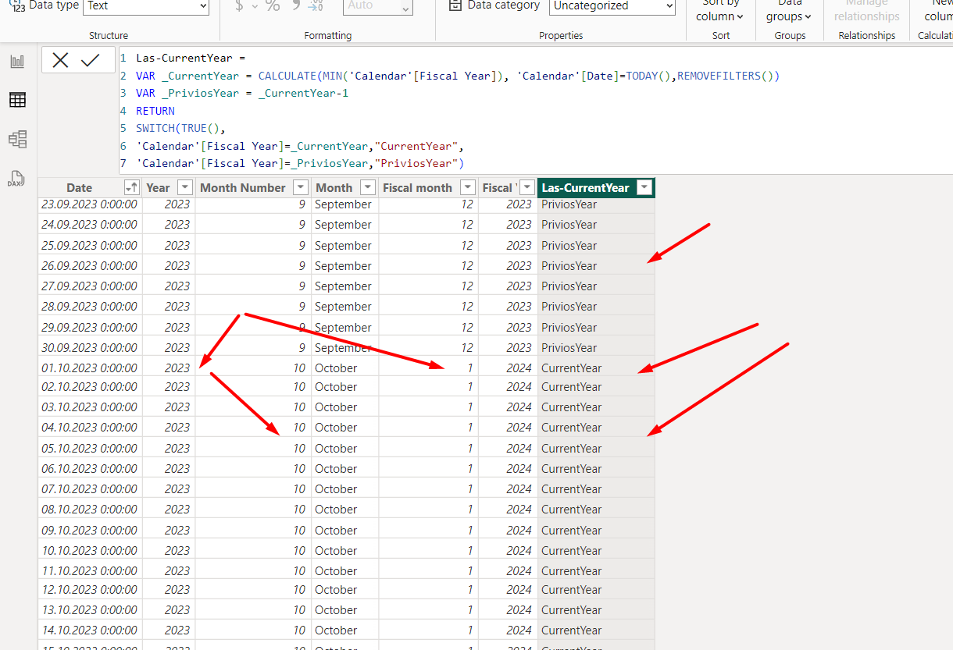Open the Month column filter dropdown
This screenshot has height=650, width=953.
pyautogui.click(x=368, y=188)
